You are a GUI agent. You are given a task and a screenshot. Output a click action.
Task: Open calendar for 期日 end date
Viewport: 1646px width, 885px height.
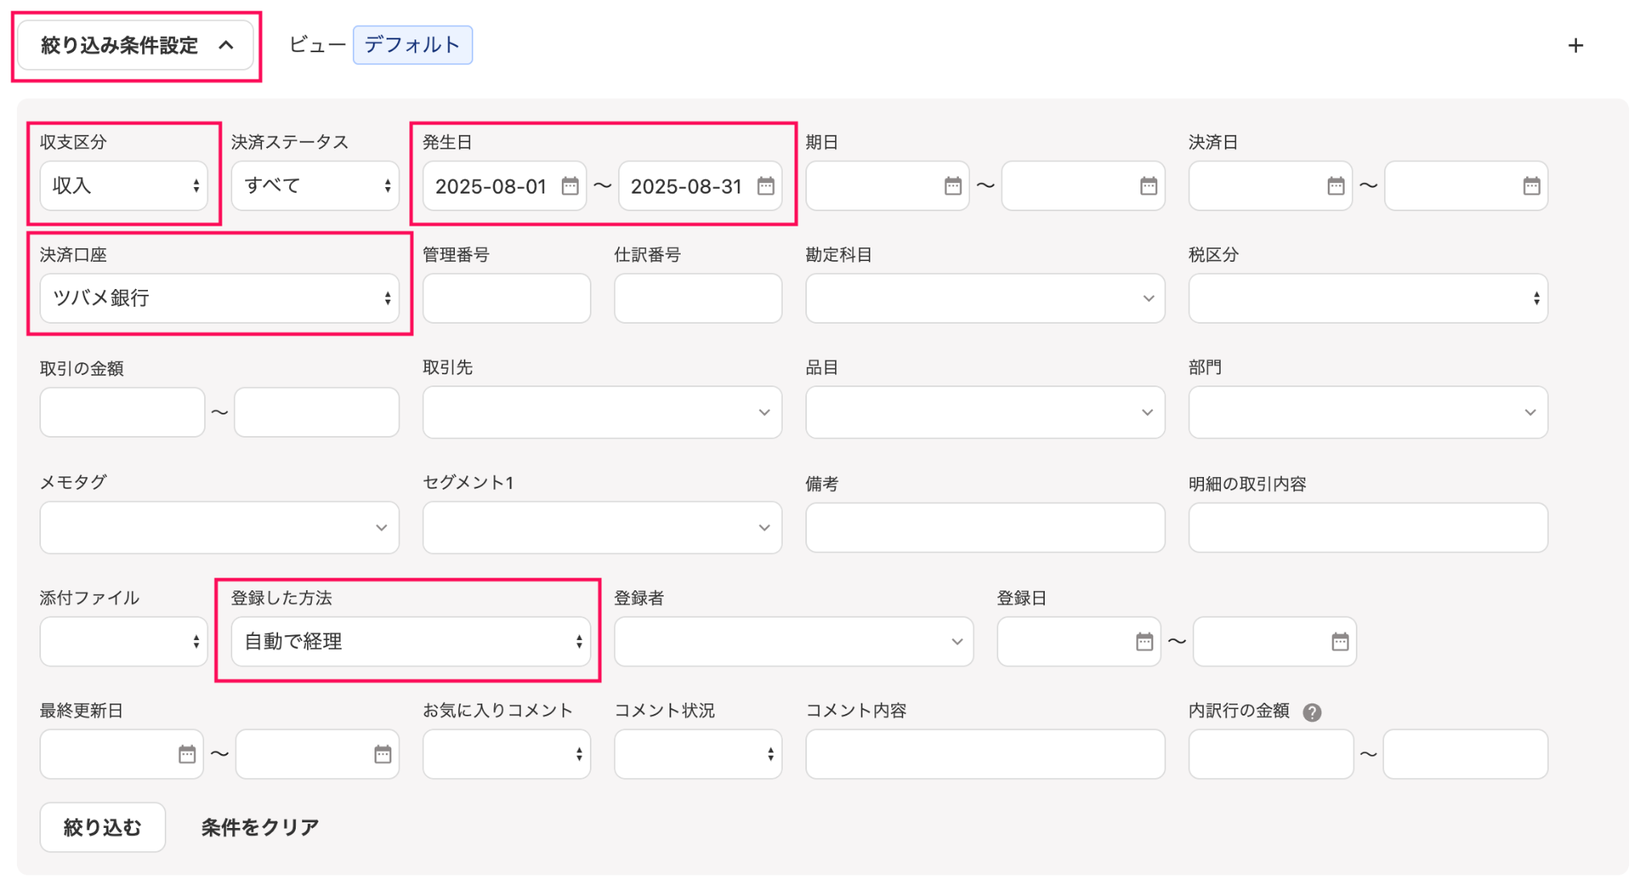(x=1149, y=186)
